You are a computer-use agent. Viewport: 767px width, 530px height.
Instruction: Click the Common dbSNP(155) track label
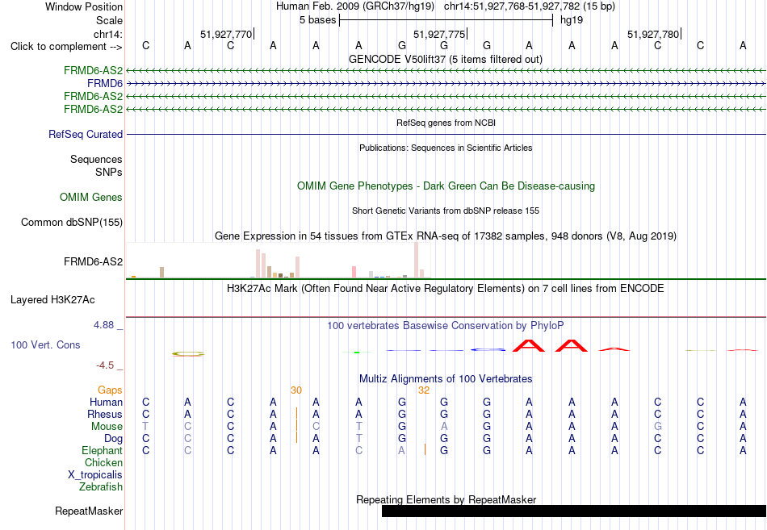click(72, 223)
